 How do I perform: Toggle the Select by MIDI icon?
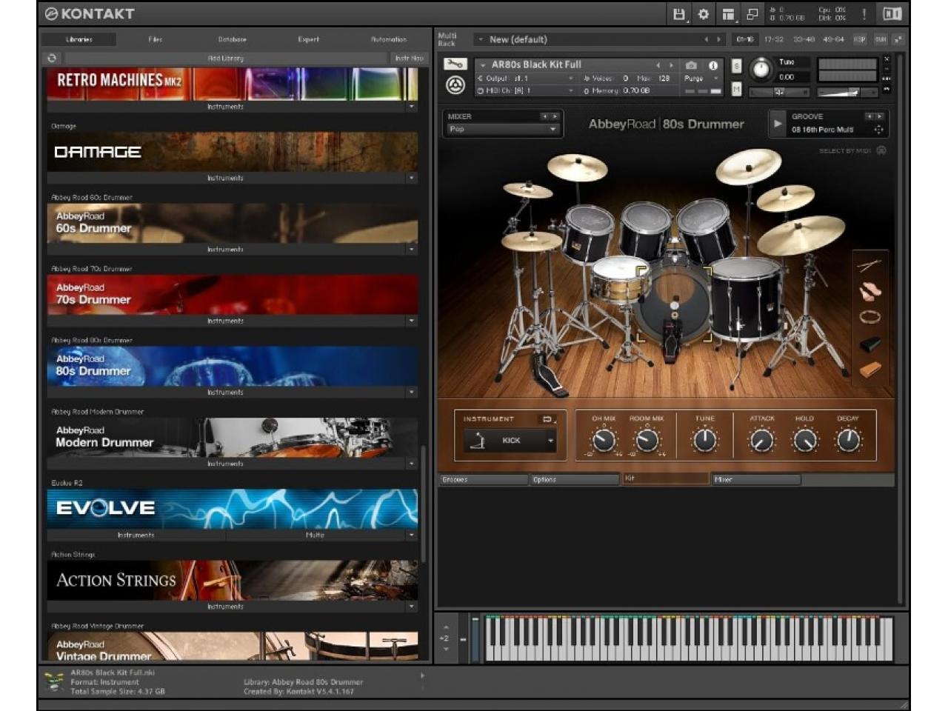[x=881, y=150]
